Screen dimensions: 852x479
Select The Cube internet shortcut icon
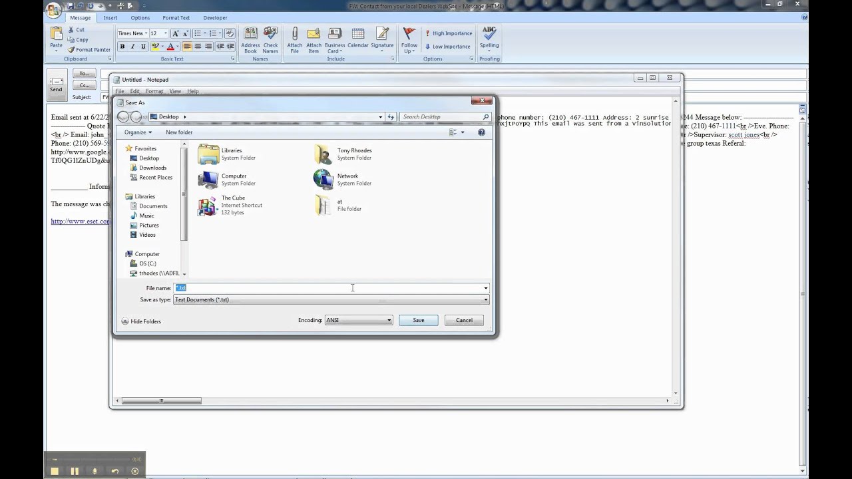208,206
